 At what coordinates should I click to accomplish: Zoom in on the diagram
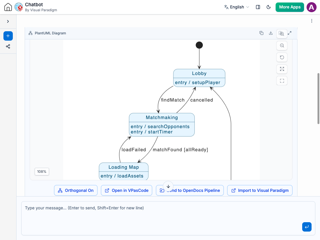point(282,34)
